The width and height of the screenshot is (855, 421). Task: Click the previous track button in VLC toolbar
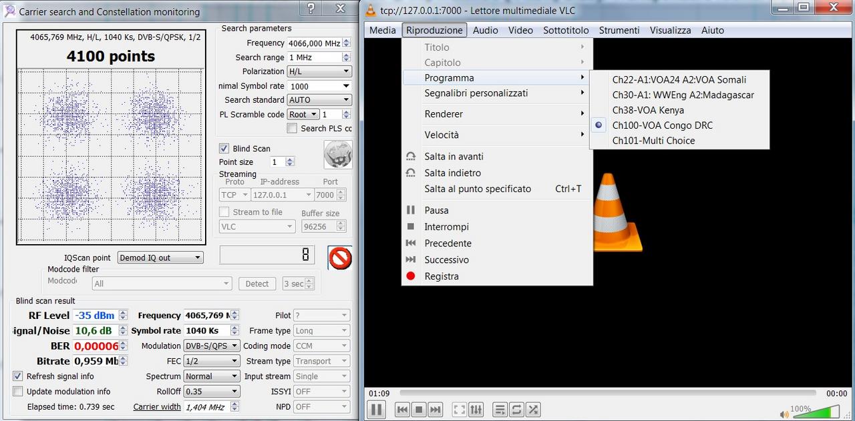coord(402,410)
